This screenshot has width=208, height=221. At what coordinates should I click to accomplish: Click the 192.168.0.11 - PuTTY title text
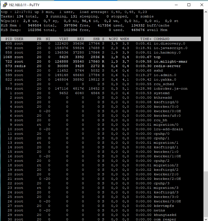[24, 5]
